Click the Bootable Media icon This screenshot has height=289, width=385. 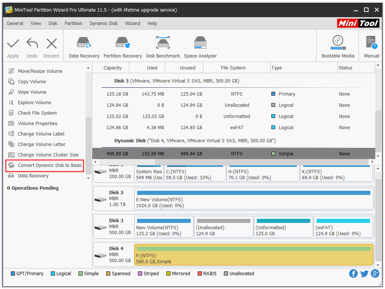pos(338,46)
